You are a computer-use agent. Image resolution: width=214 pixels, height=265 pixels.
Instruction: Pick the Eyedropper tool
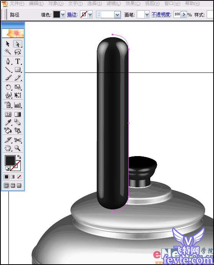click(x=8, y=122)
